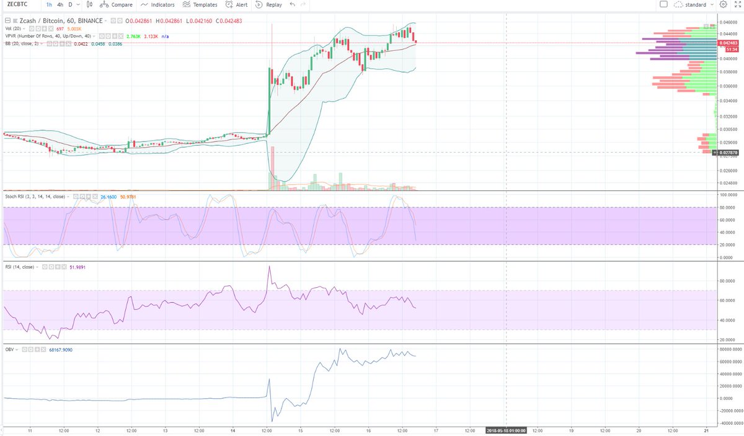Click the OBV value 68167.9090
The height and width of the screenshot is (436, 744).
[61, 350]
